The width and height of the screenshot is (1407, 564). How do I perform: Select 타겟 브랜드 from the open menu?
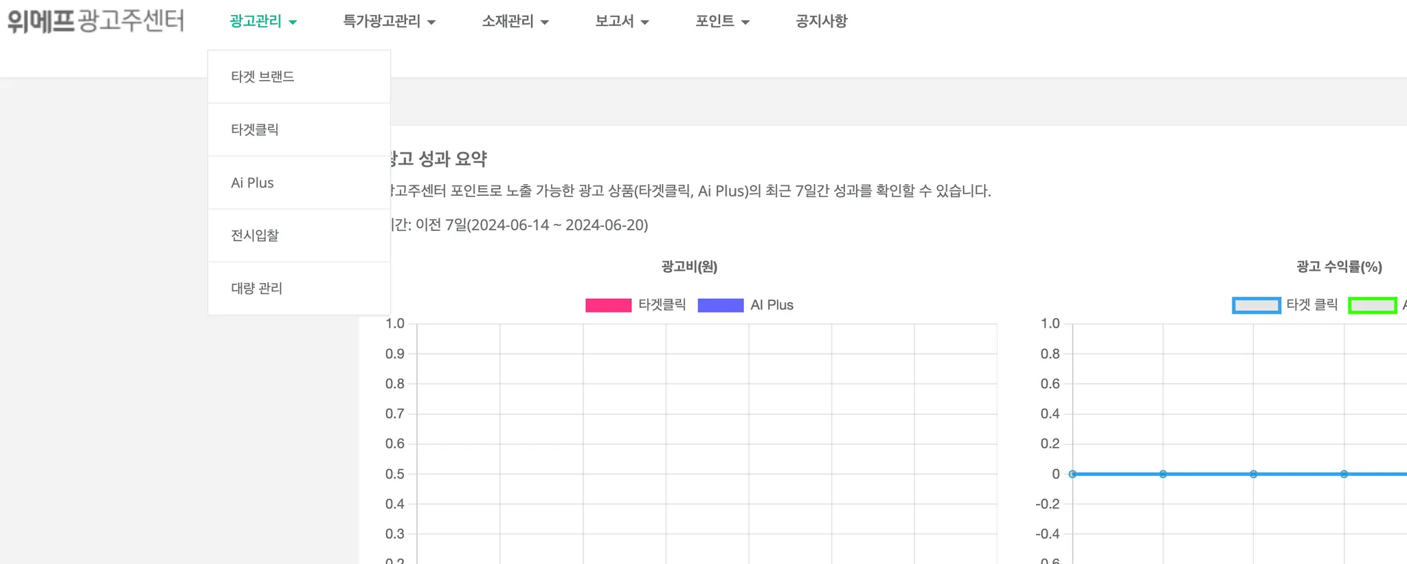click(262, 76)
